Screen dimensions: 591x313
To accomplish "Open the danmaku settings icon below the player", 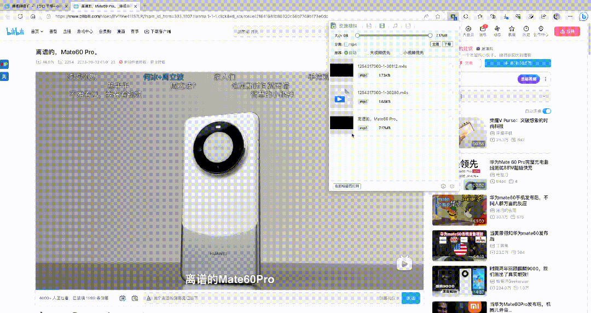I will (135, 298).
